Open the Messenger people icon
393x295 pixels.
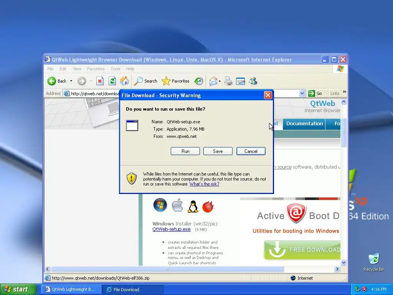click(x=253, y=81)
